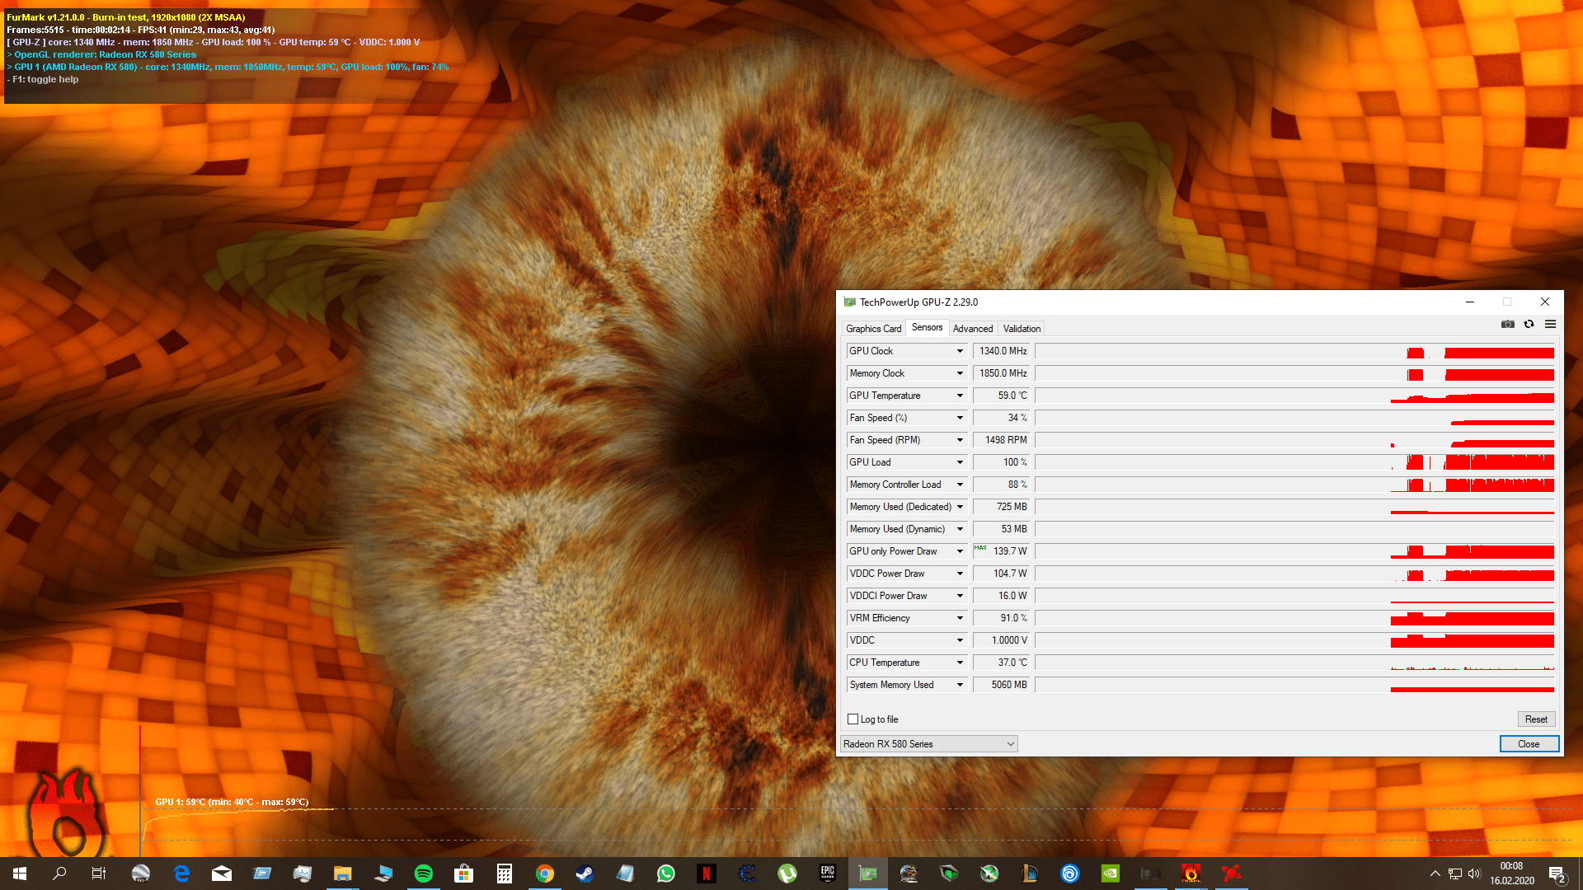Open the GPU Temperature sensor dropdown arrow
The image size is (1583, 890).
click(960, 396)
